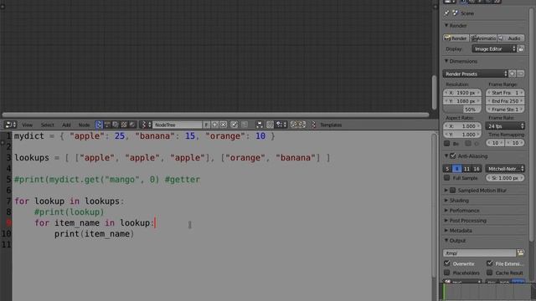Screen dimensions: 536x301
Task: Select the texture nodes tree type icon
Action: [x=124, y=125]
